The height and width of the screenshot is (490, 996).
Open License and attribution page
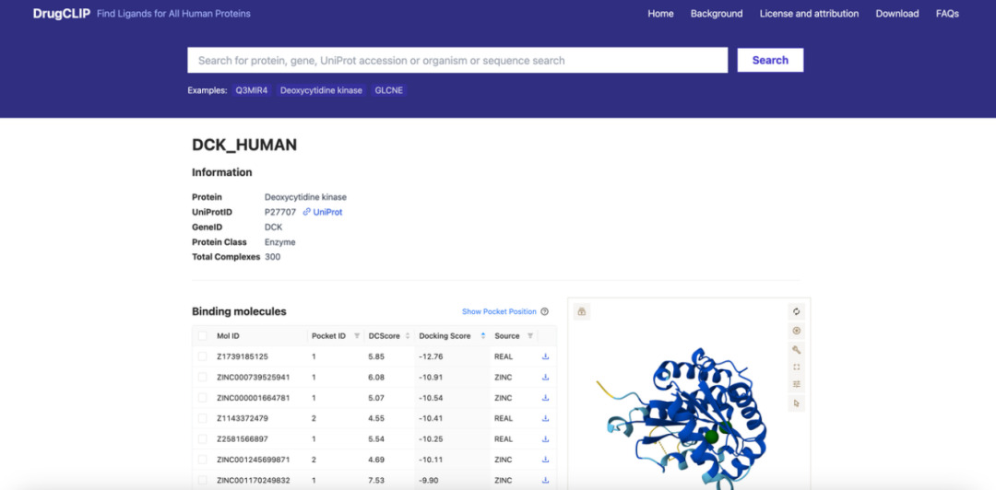810,13
